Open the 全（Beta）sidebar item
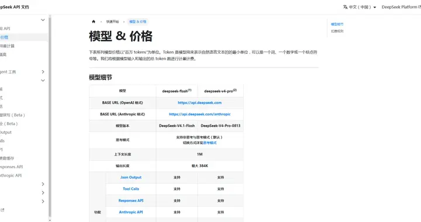Image resolution: width=421 pixels, height=222 pixels. click(9, 124)
